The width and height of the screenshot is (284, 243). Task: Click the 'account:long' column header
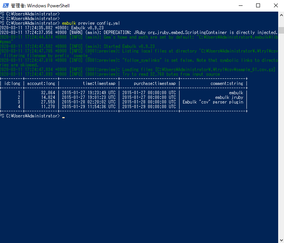click(x=41, y=83)
